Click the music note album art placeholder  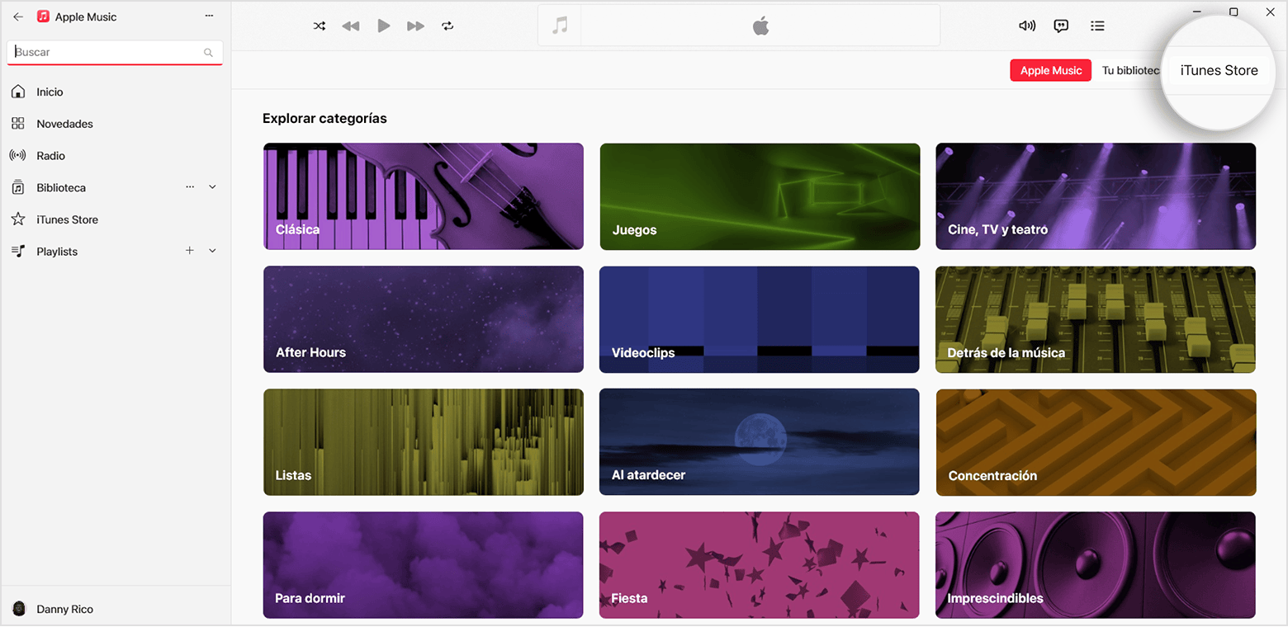[x=560, y=26]
